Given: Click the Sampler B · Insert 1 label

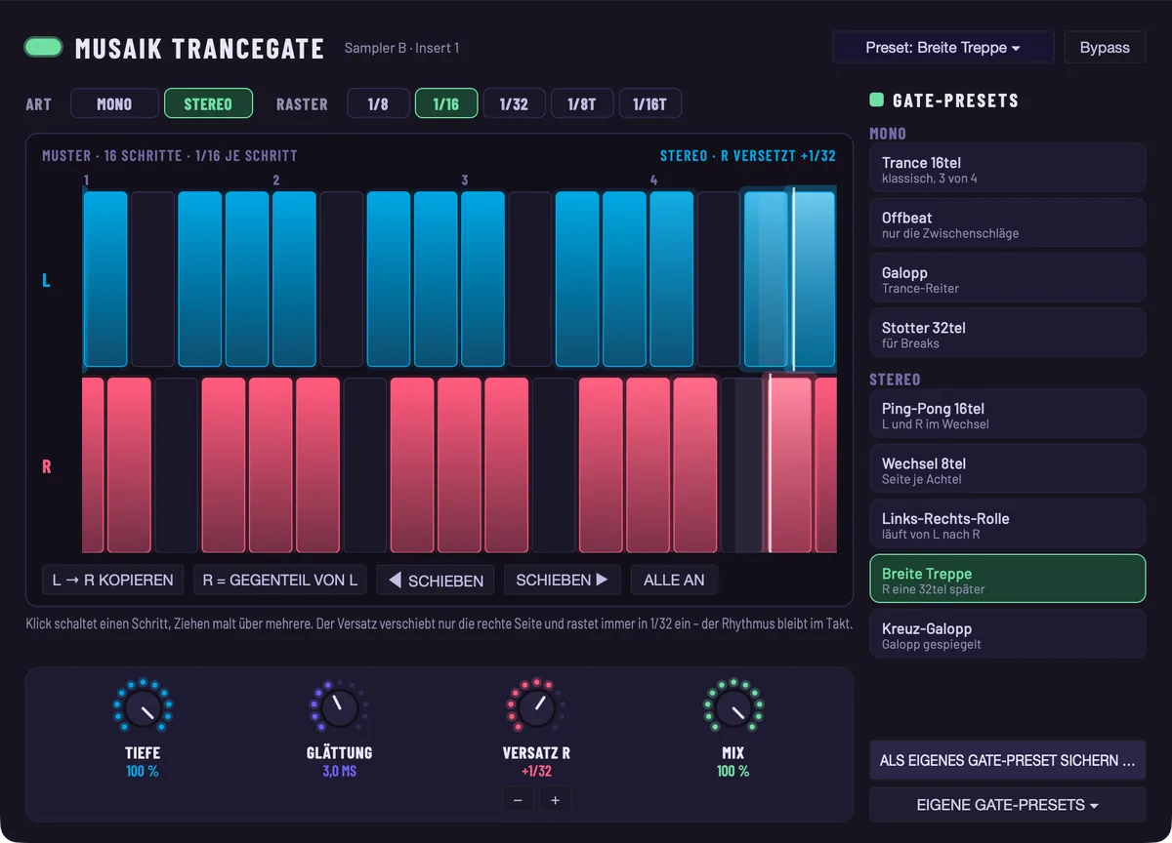Looking at the screenshot, I should (x=401, y=48).
